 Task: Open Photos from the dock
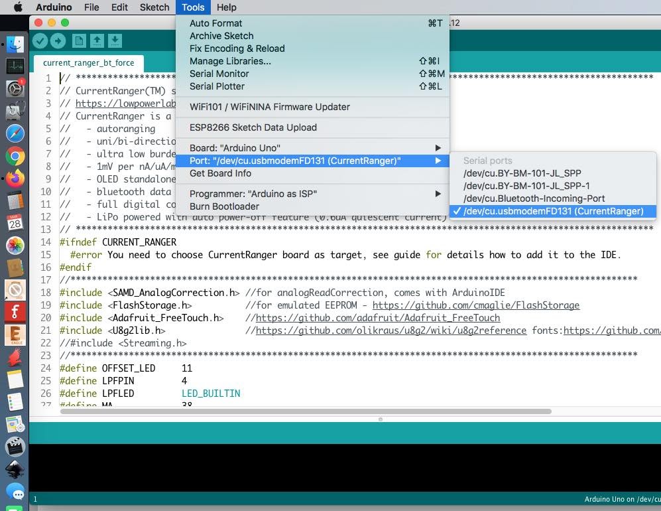point(15,245)
